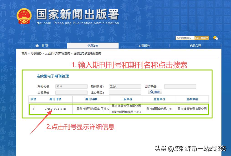Click the empty 主管单位 input field
The image size is (231, 156).
pyautogui.click(x=71, y=93)
